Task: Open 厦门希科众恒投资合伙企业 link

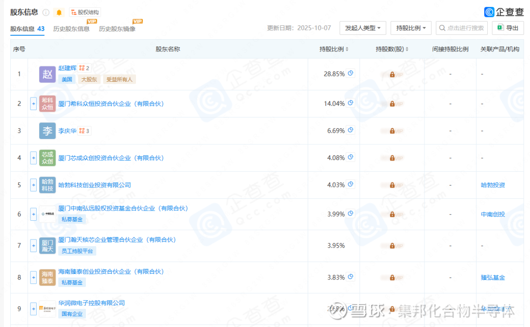Action: tap(111, 104)
